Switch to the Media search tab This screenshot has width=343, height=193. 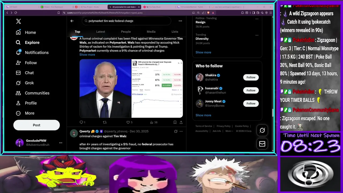tap(151, 32)
